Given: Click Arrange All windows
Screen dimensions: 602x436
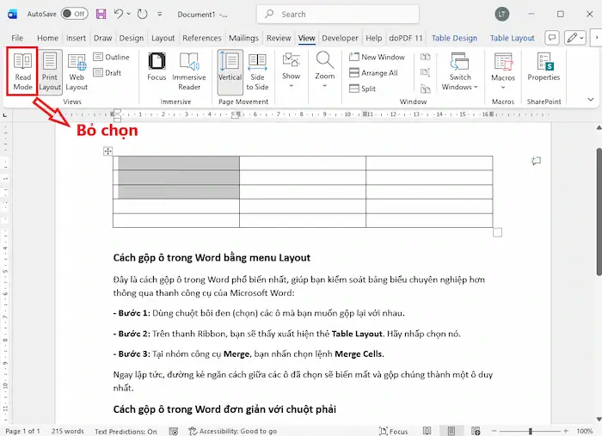Looking at the screenshot, I should [373, 73].
